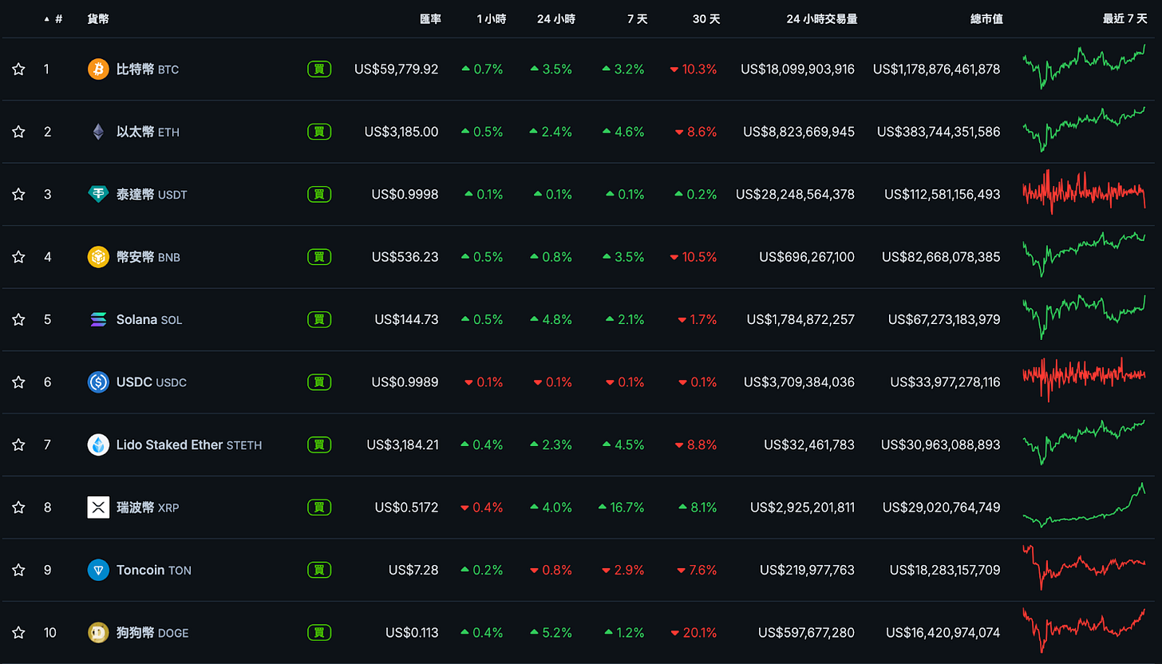Open the 以太幣 ETH coin page

pyautogui.click(x=148, y=132)
